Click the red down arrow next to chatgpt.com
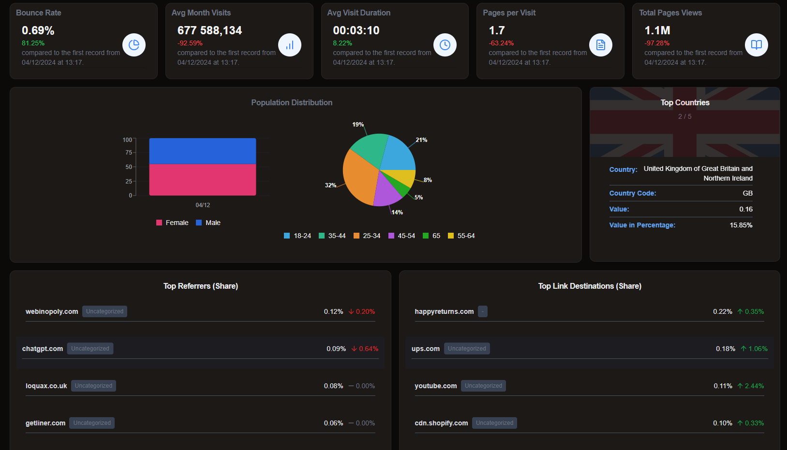The image size is (787, 450). pyautogui.click(x=354, y=349)
